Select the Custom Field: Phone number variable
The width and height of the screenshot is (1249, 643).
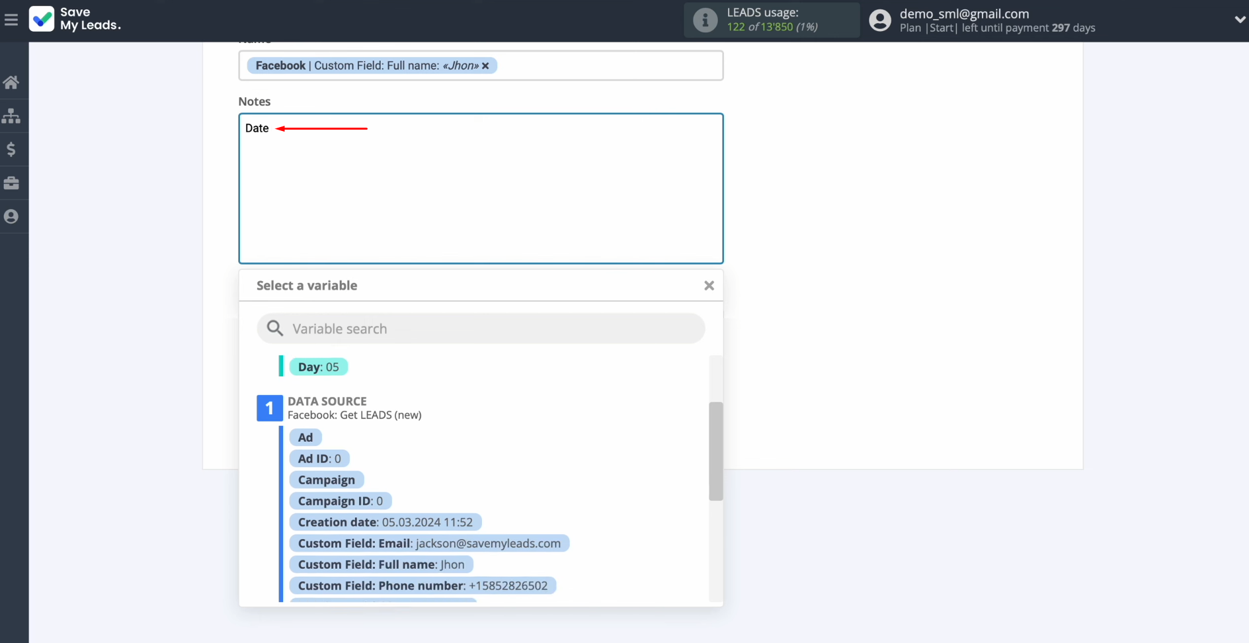tap(423, 585)
